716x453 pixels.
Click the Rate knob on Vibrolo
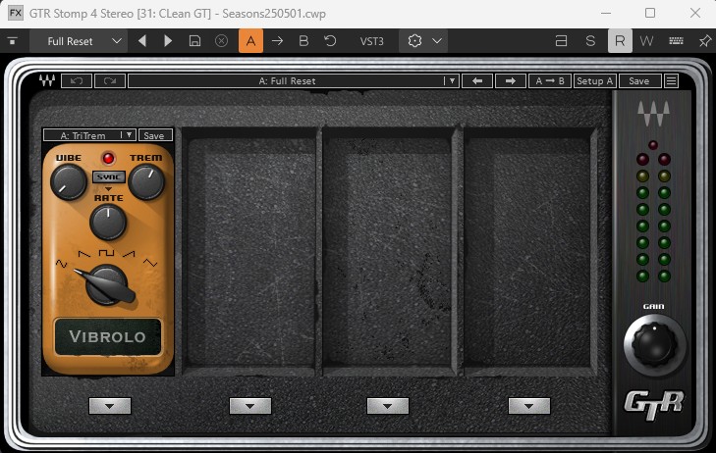[108, 222]
